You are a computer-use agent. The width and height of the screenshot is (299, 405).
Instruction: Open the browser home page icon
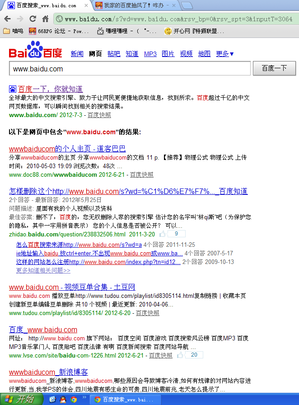coord(46,19)
